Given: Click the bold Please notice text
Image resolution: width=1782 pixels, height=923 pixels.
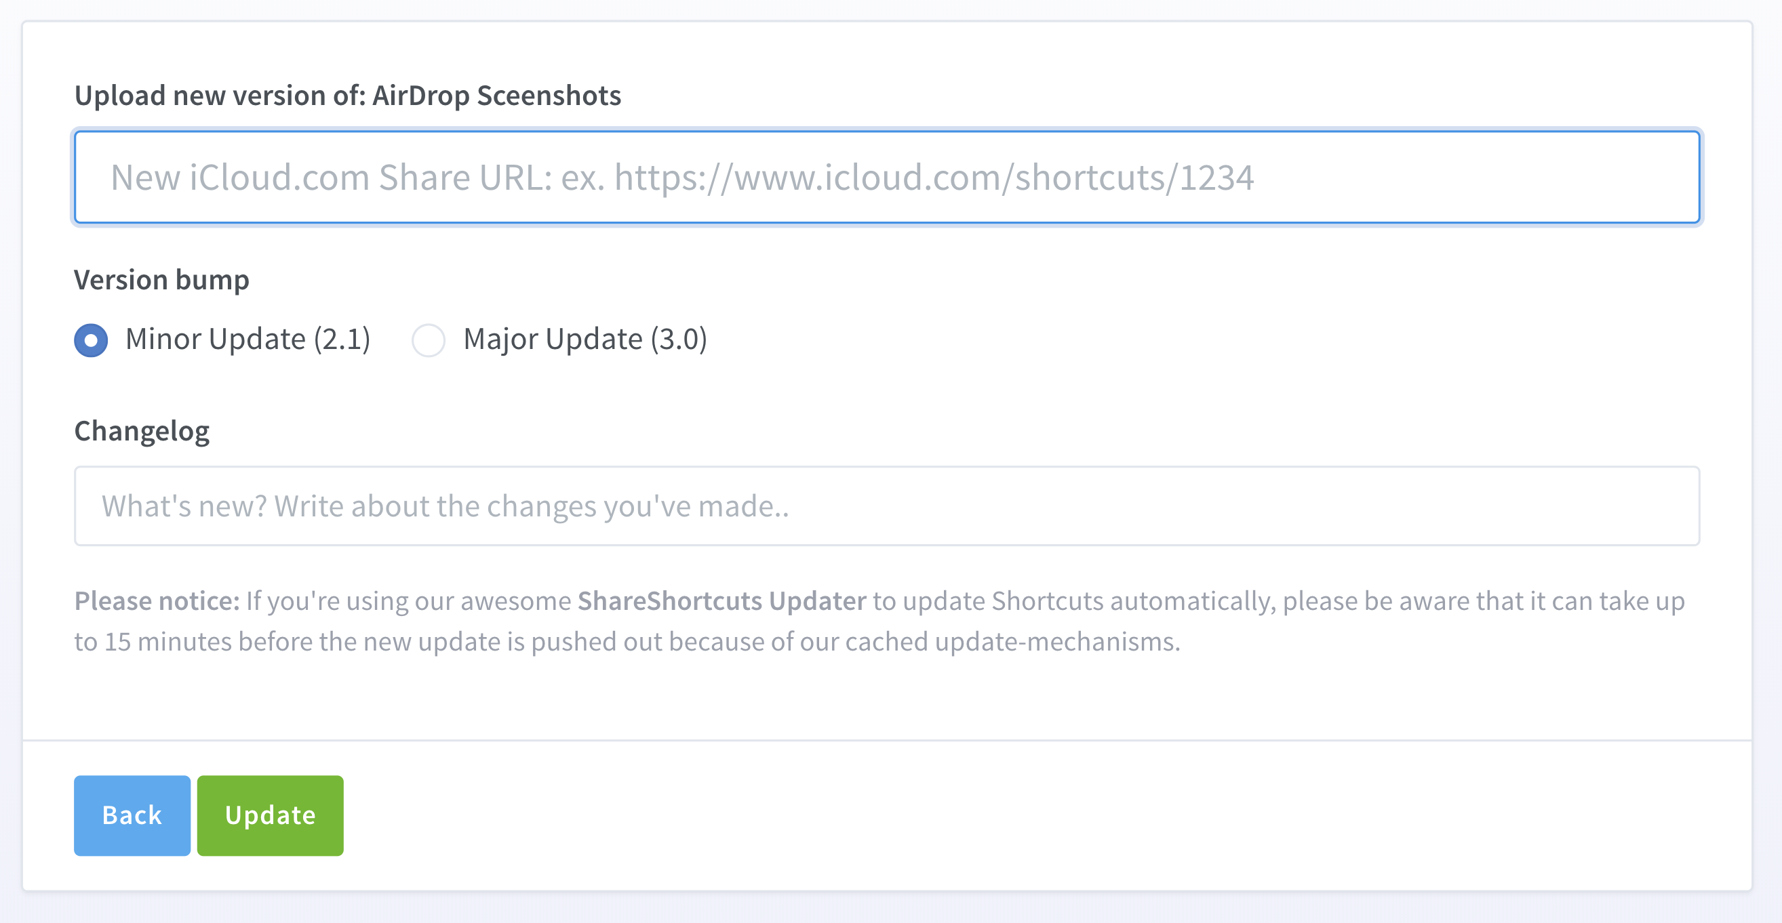Looking at the screenshot, I should tap(157, 601).
